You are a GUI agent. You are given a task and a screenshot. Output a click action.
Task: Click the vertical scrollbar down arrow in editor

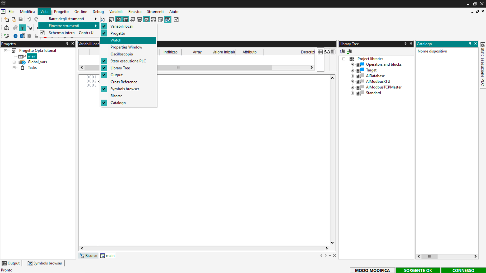(x=332, y=243)
